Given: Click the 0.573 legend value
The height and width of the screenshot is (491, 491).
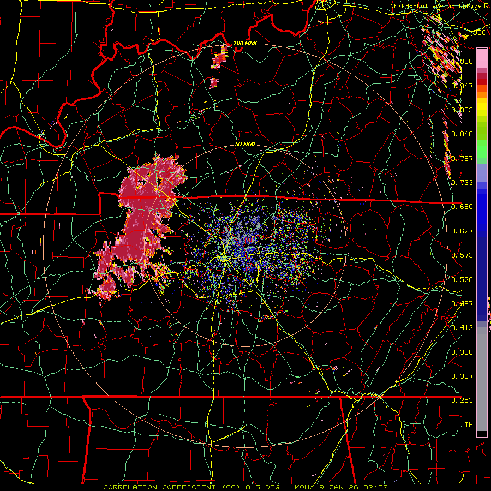Looking at the screenshot, I should click(462, 255).
